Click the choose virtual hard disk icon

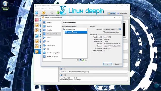coord(120,29)
